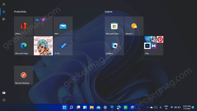Open Prime Video in Play group
Image resolution: width=197 pixels, height=111 pixels.
pyautogui.click(x=147, y=39)
